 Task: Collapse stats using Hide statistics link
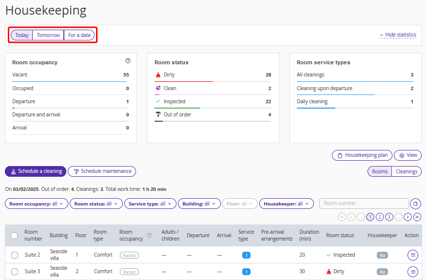(x=398, y=35)
